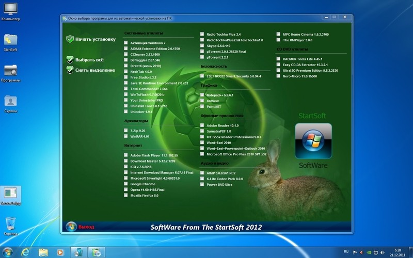Image resolution: width=413 pixels, height=258 pixels.
Task: Open Windows Explorer from the taskbar
Action: click(43, 252)
